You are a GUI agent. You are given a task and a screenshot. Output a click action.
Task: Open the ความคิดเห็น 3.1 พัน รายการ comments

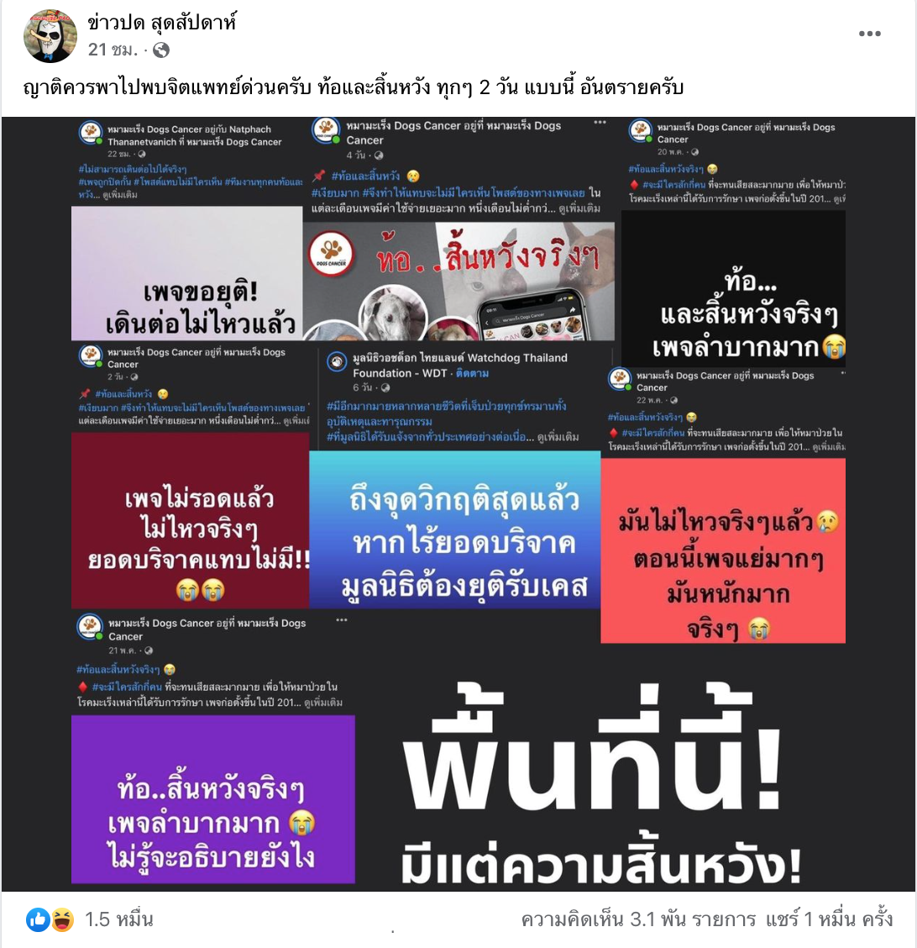pos(638,919)
